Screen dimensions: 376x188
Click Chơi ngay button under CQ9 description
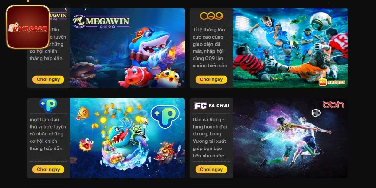(x=211, y=79)
